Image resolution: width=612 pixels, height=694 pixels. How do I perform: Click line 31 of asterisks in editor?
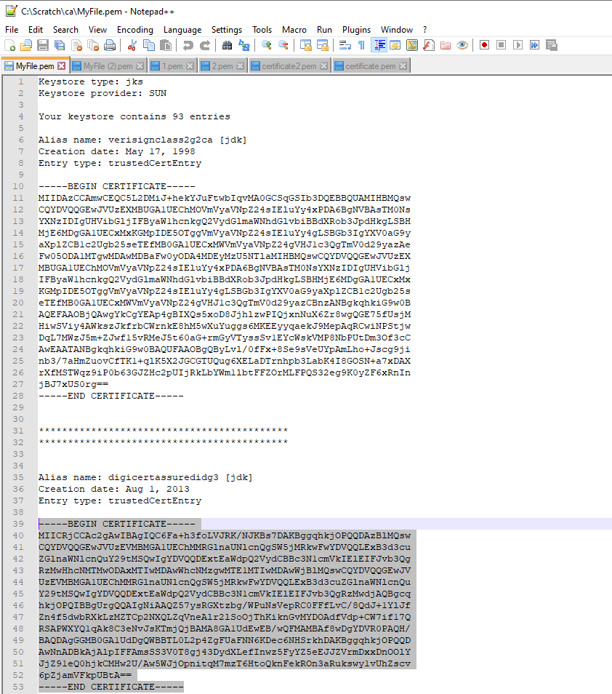point(163,431)
